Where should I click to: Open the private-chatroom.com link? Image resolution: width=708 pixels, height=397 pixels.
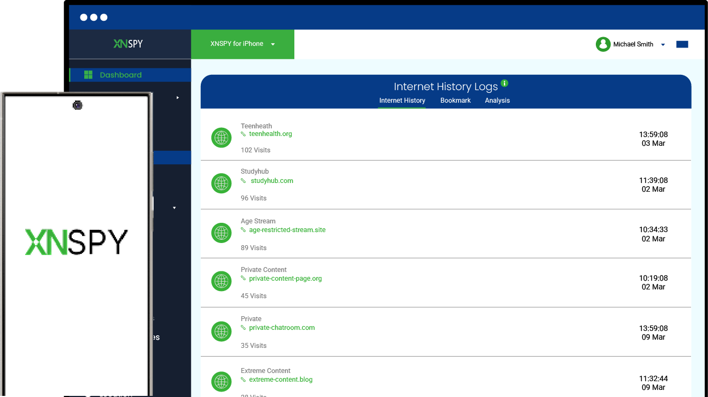pos(282,328)
